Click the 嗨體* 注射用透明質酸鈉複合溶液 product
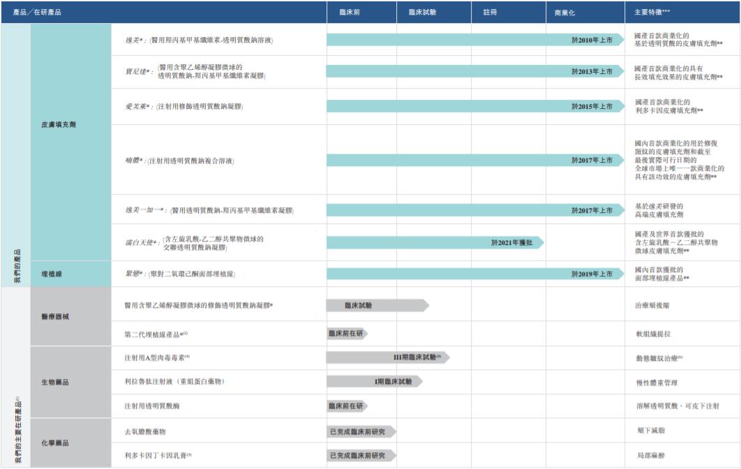 (x=179, y=161)
